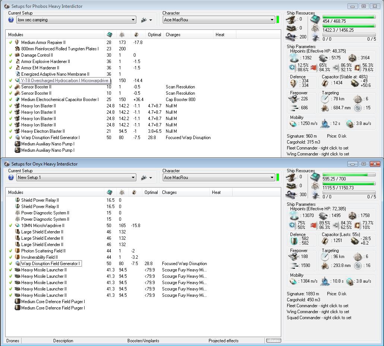
Task: Open the Description tab at the bottom
Action: (63, 341)
